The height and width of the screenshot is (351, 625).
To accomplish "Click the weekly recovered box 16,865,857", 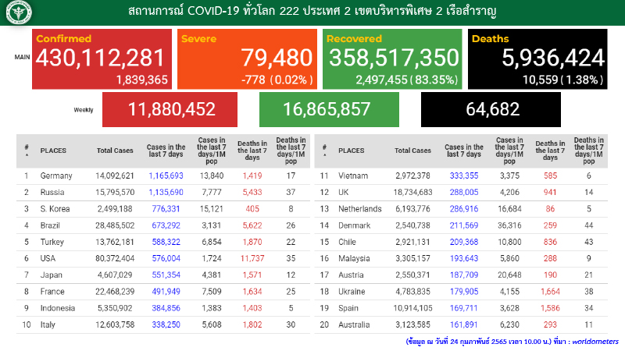I will (329, 109).
